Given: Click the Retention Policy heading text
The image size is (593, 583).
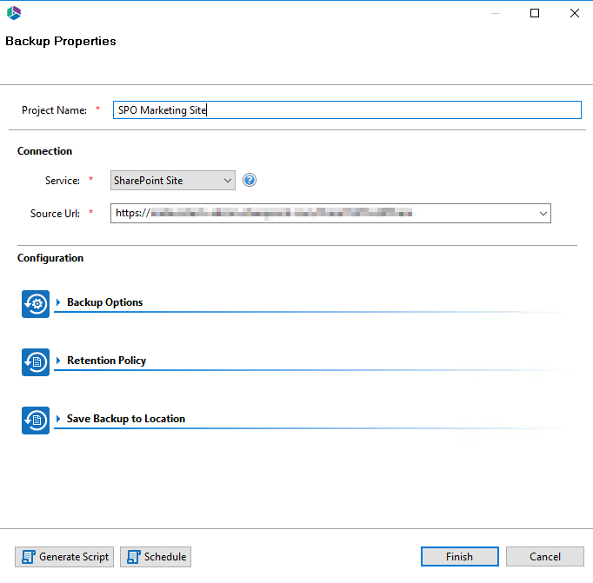Looking at the screenshot, I should point(106,361).
